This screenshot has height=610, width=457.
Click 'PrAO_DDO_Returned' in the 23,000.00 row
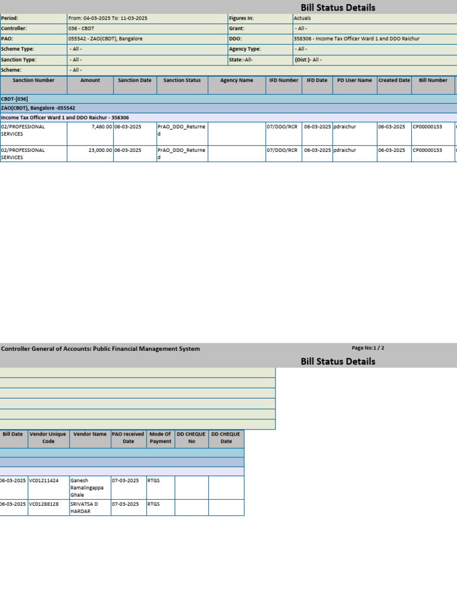[x=181, y=154]
